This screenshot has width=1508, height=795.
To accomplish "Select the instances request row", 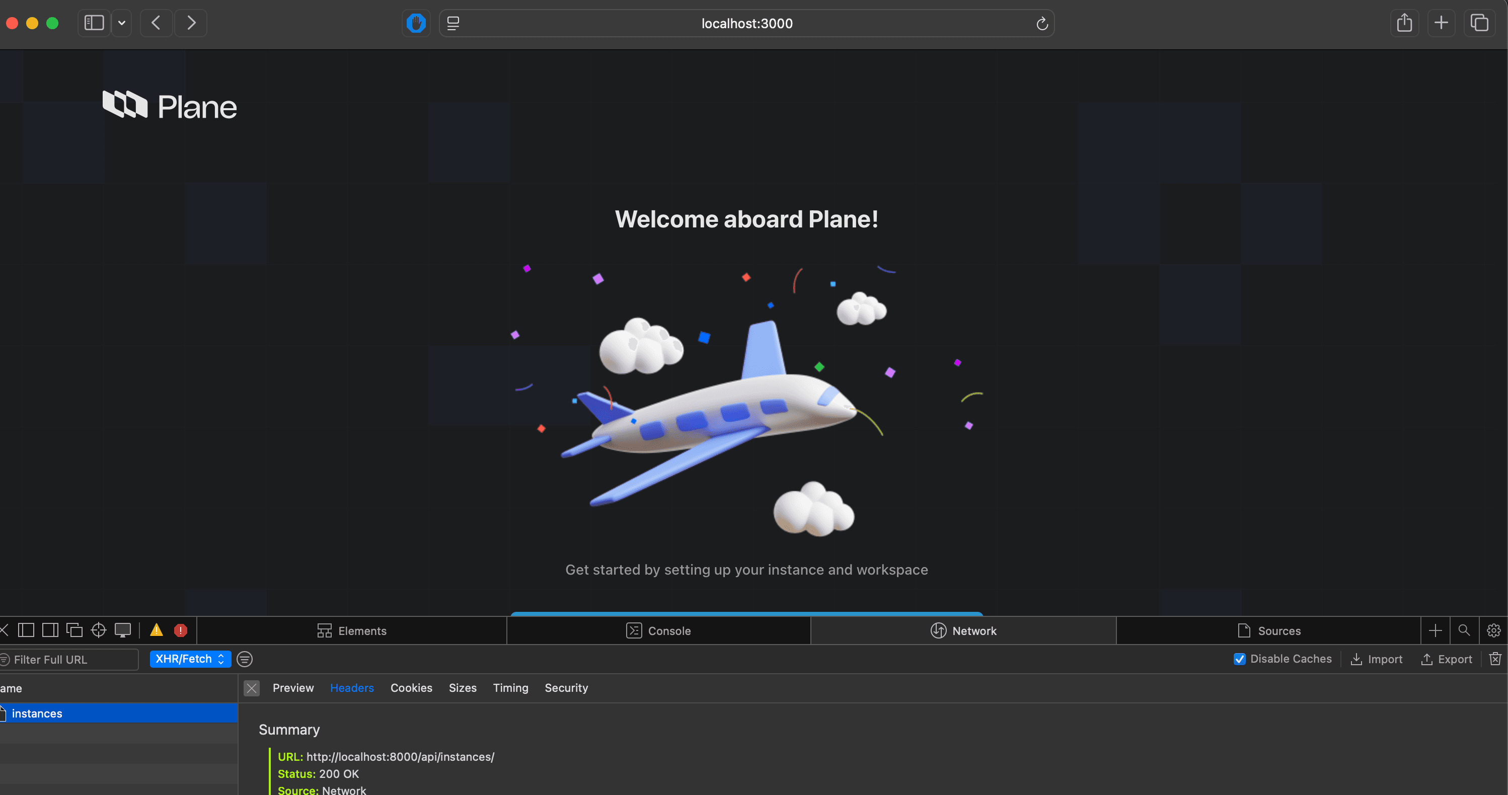I will tap(119, 713).
